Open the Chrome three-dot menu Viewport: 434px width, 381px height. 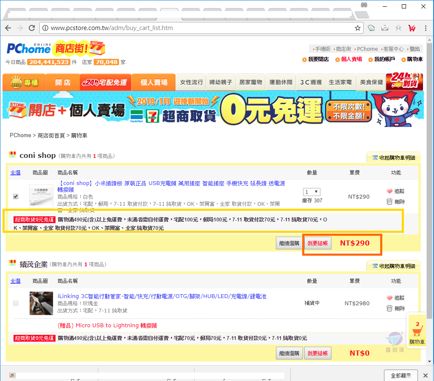click(x=426, y=28)
